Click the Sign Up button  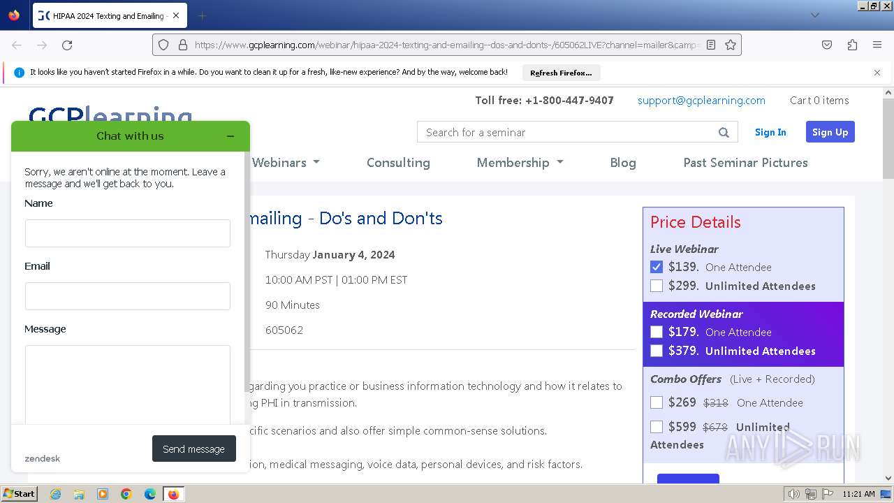[830, 132]
